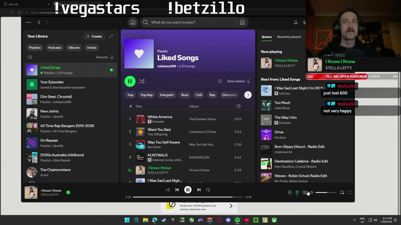Open the Dior (feat. Chrystal) playlist
Image resolution: width=401 pixels, height=225 pixels.
pyautogui.click(x=71, y=99)
